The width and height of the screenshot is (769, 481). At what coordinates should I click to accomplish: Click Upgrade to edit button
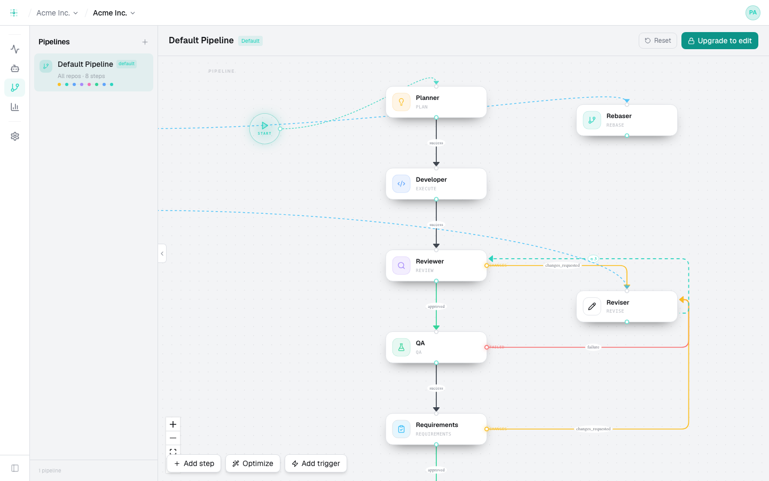click(x=720, y=41)
